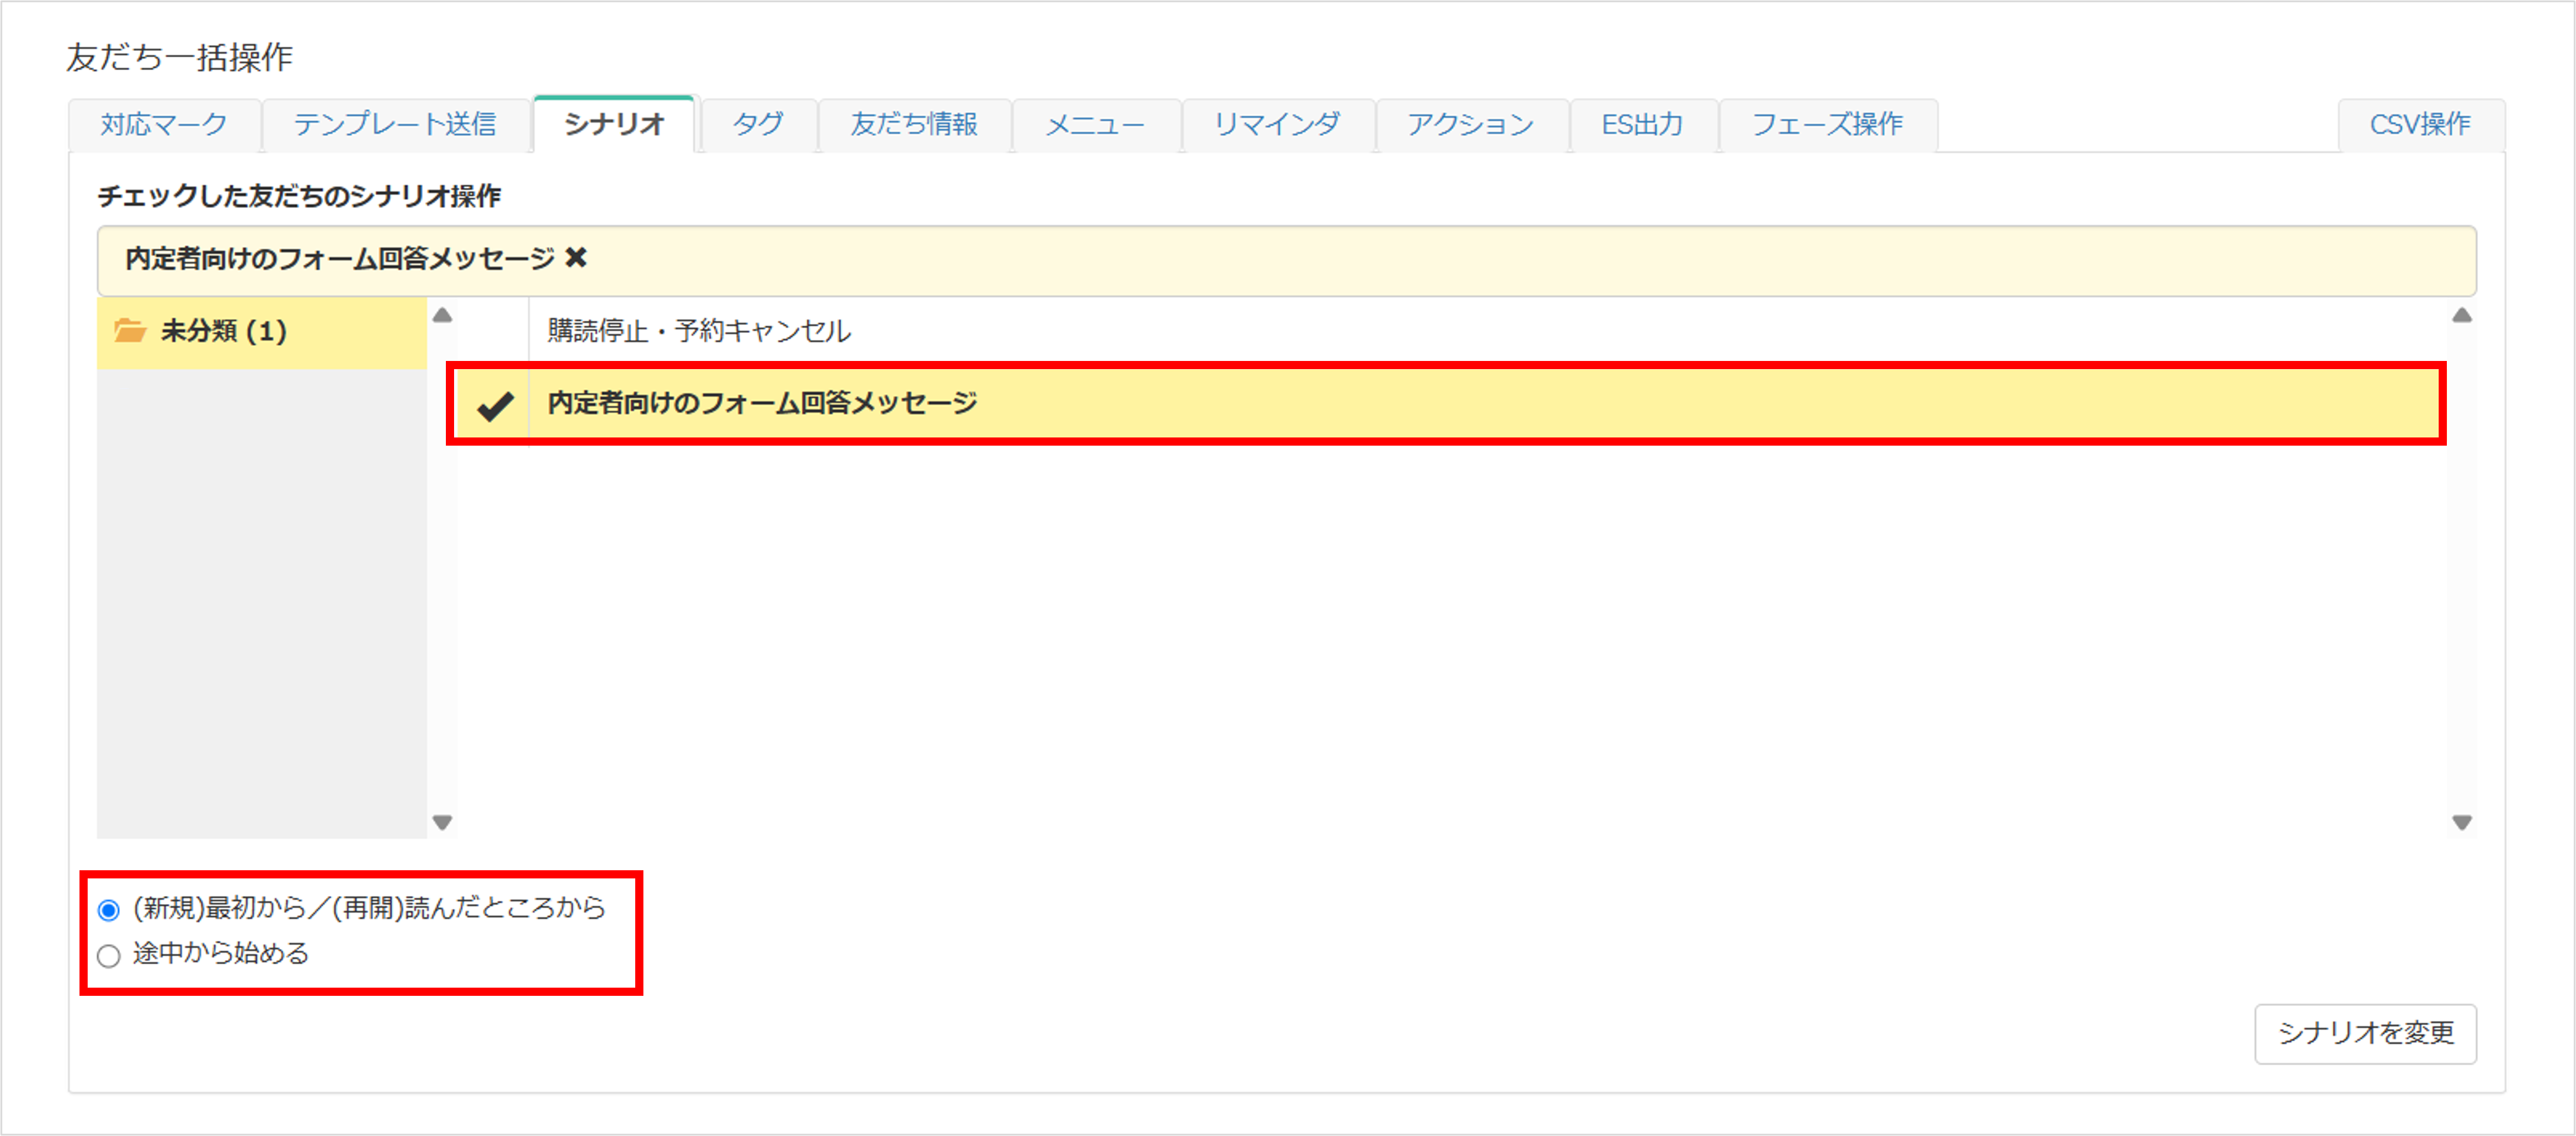Select 途中から始める radio option
Image resolution: width=2576 pixels, height=1136 pixels.
click(x=109, y=956)
